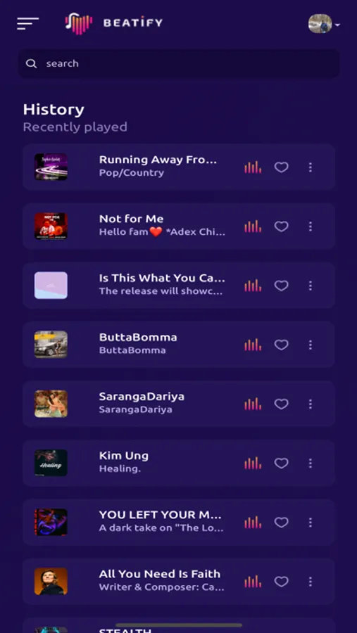
Task: Toggle heart on YOU LEFT YOUR M... track
Action: [282, 523]
